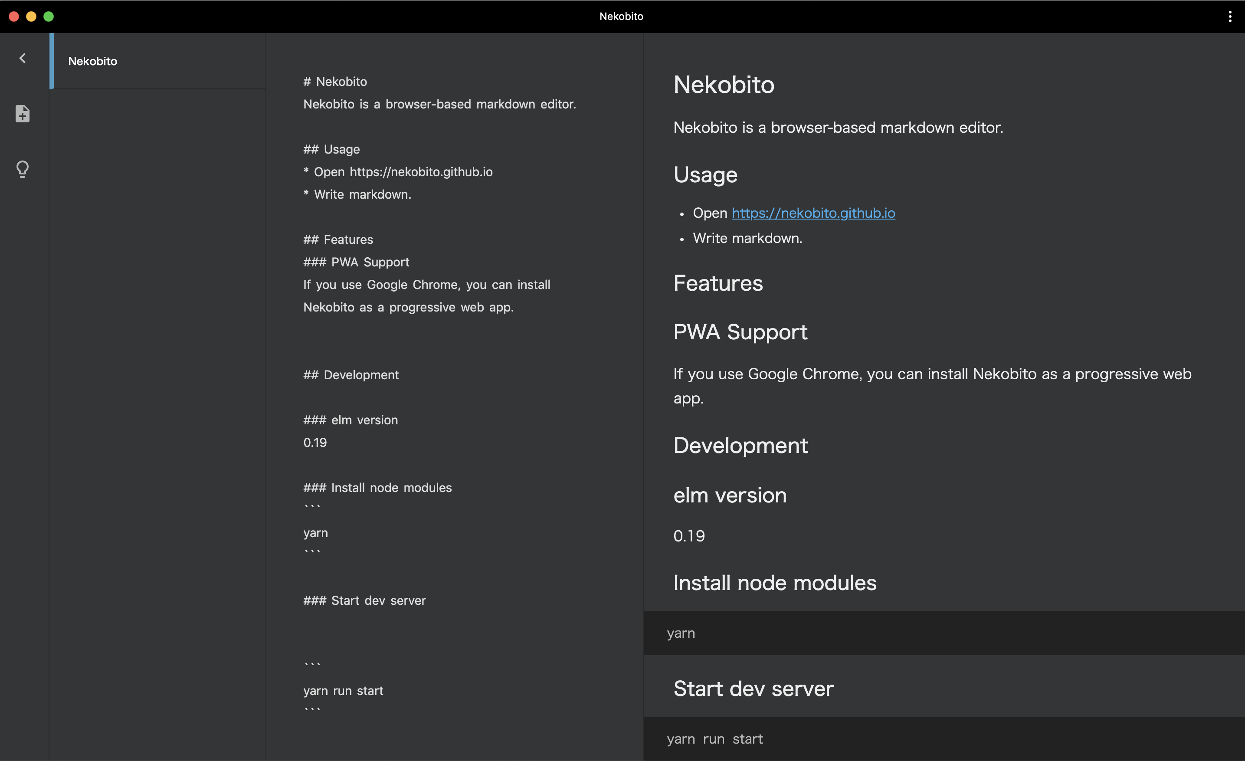Click the '0.19' line in the editor
The image size is (1245, 761).
(315, 443)
